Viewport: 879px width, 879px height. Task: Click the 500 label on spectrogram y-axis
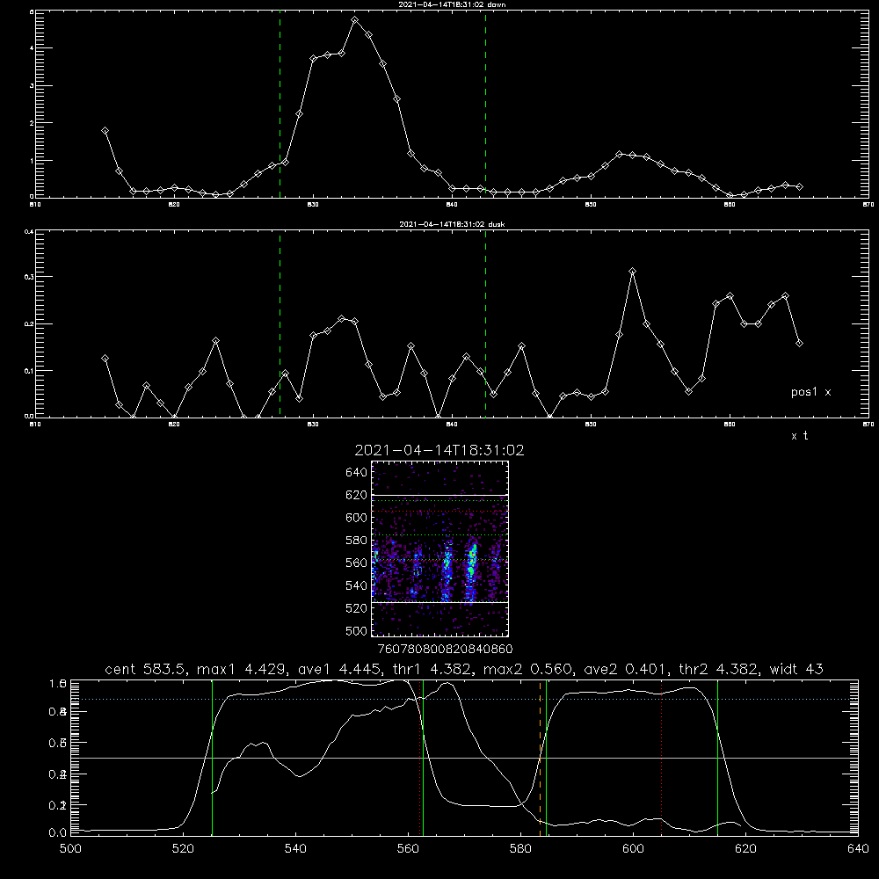pyautogui.click(x=357, y=630)
